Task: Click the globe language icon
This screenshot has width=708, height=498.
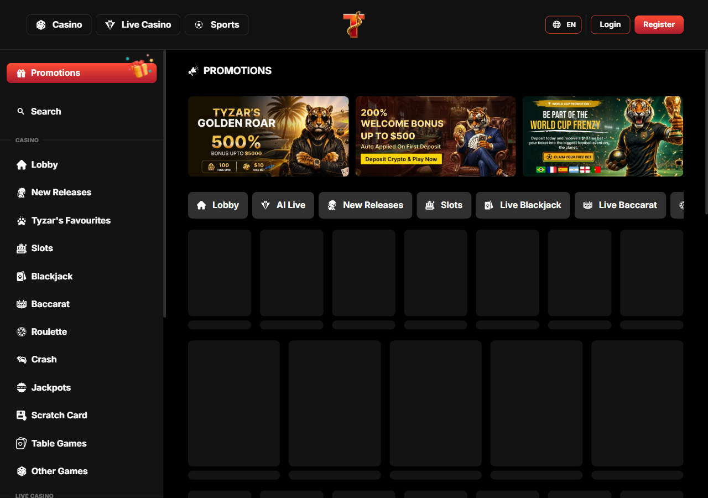Action: (556, 25)
